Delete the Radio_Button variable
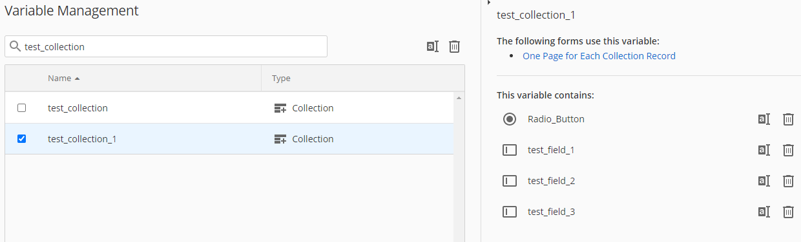This screenshot has width=801, height=242. tap(788, 119)
